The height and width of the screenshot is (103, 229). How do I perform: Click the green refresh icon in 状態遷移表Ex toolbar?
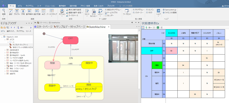[x=146, y=27]
